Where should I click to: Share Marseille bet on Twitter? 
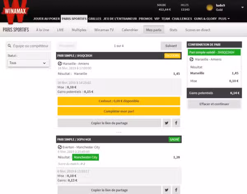click(x=166, y=123)
